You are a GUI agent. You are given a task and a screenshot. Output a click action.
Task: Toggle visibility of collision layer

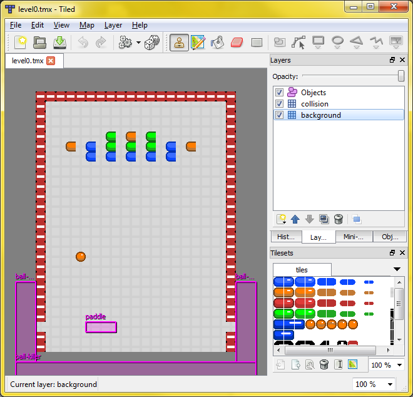[x=279, y=103]
